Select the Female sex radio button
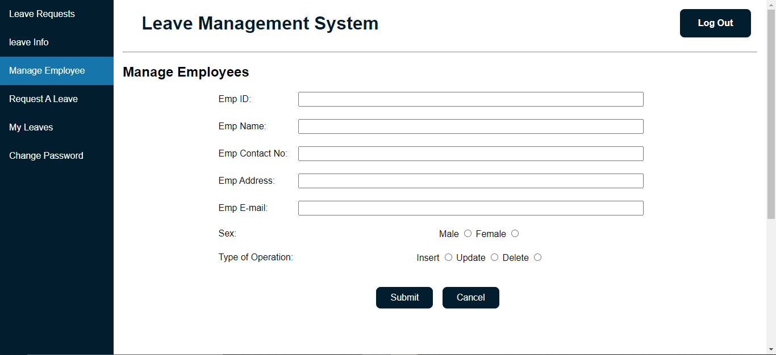The height and width of the screenshot is (355, 776). pos(515,234)
